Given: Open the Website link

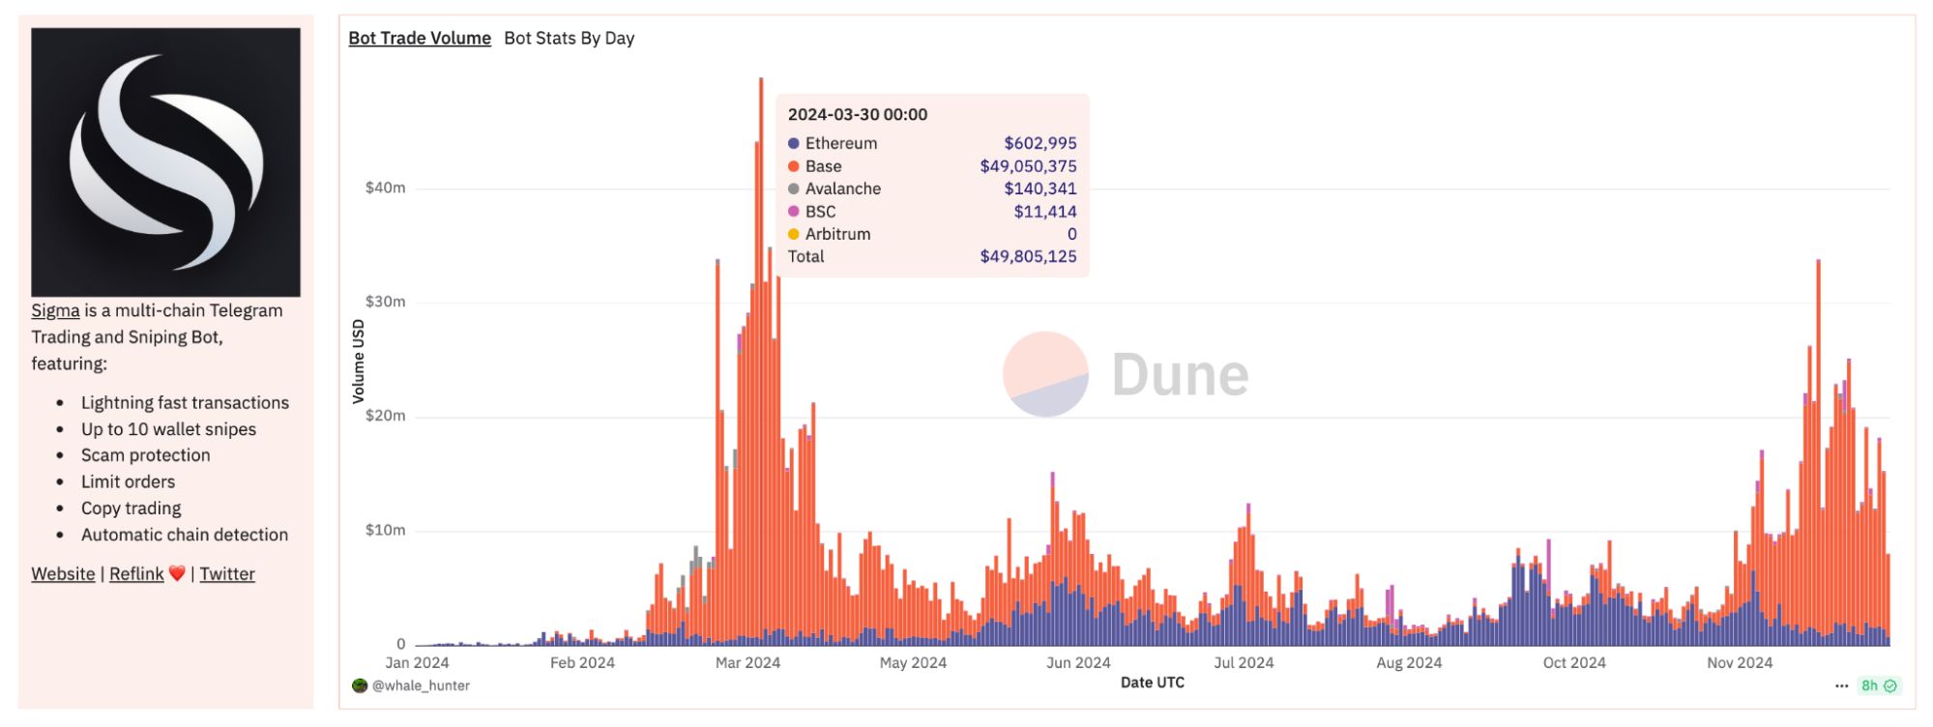Looking at the screenshot, I should [x=63, y=573].
